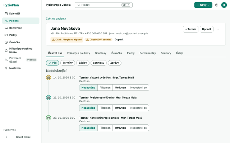The width and height of the screenshot is (230, 143).
Task: Click the Upravit button
Action: coord(206,29)
